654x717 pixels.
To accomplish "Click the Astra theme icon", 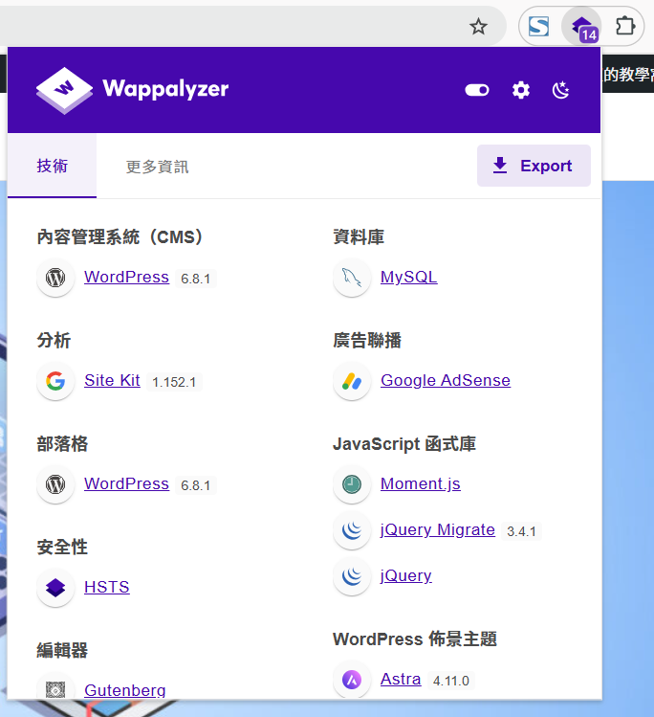I will coord(352,680).
